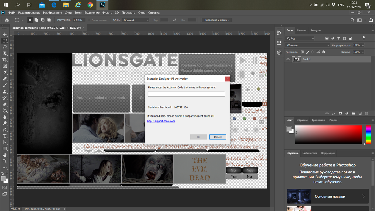This screenshot has width=375, height=211.
Task: Select the Brush tool
Action: point(5,85)
